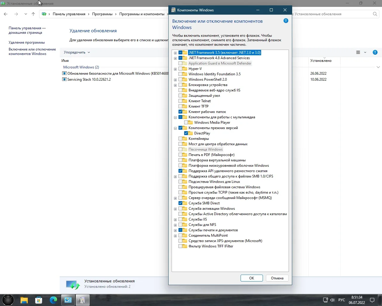
Task: Open the Удаление программы link
Action: [x=27, y=42]
